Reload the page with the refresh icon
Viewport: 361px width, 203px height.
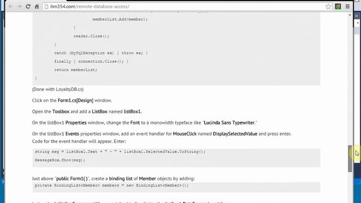(x=28, y=6)
